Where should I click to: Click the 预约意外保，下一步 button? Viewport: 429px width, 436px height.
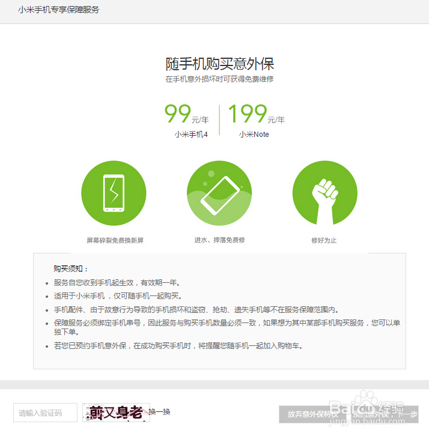coord(385,414)
